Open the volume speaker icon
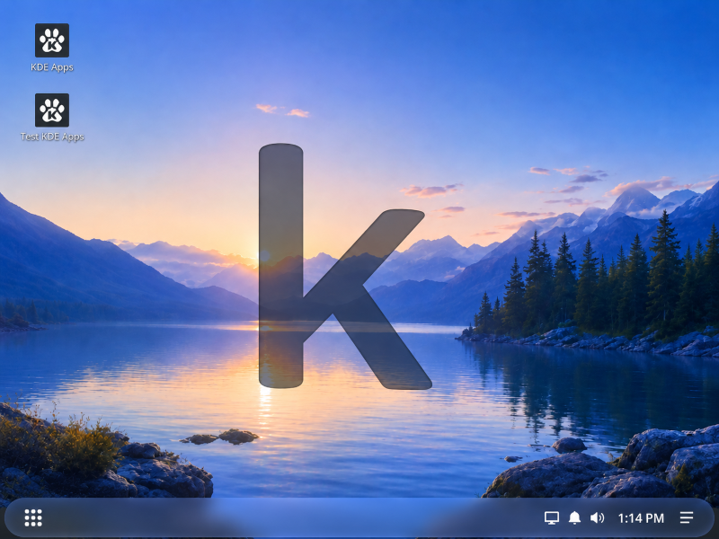Image resolution: width=719 pixels, height=539 pixels. click(x=597, y=518)
